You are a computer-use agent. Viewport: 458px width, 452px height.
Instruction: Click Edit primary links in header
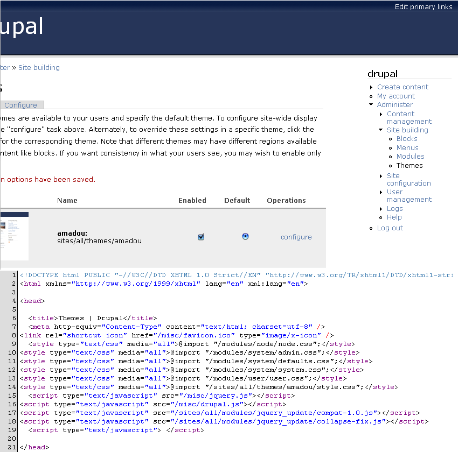424,6
